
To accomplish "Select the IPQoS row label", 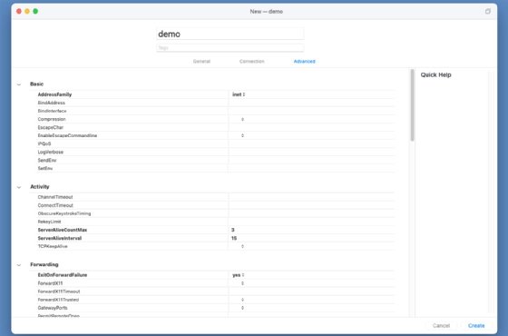I will (44, 143).
